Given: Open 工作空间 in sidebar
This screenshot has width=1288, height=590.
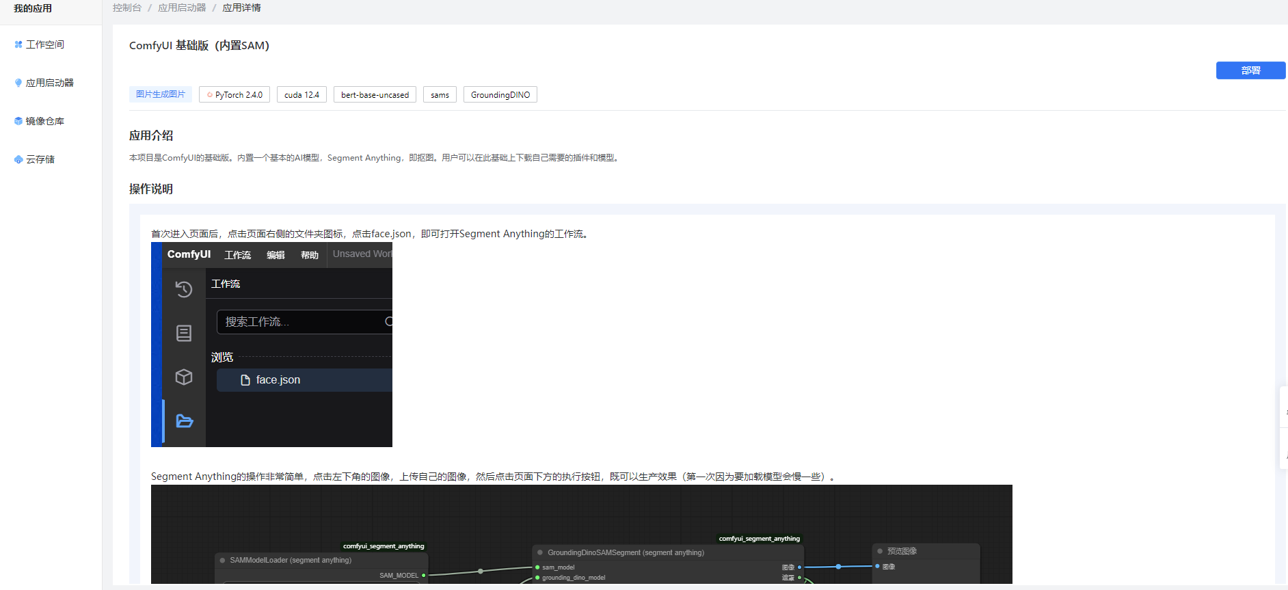Looking at the screenshot, I should [45, 44].
